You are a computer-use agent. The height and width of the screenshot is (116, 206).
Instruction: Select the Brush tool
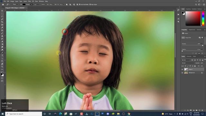click(2, 33)
